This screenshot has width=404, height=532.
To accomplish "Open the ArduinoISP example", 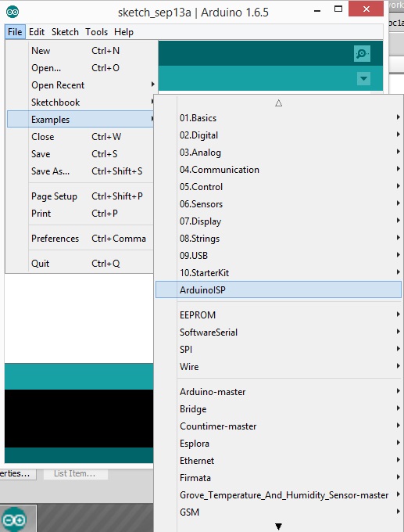I will pyautogui.click(x=278, y=289).
